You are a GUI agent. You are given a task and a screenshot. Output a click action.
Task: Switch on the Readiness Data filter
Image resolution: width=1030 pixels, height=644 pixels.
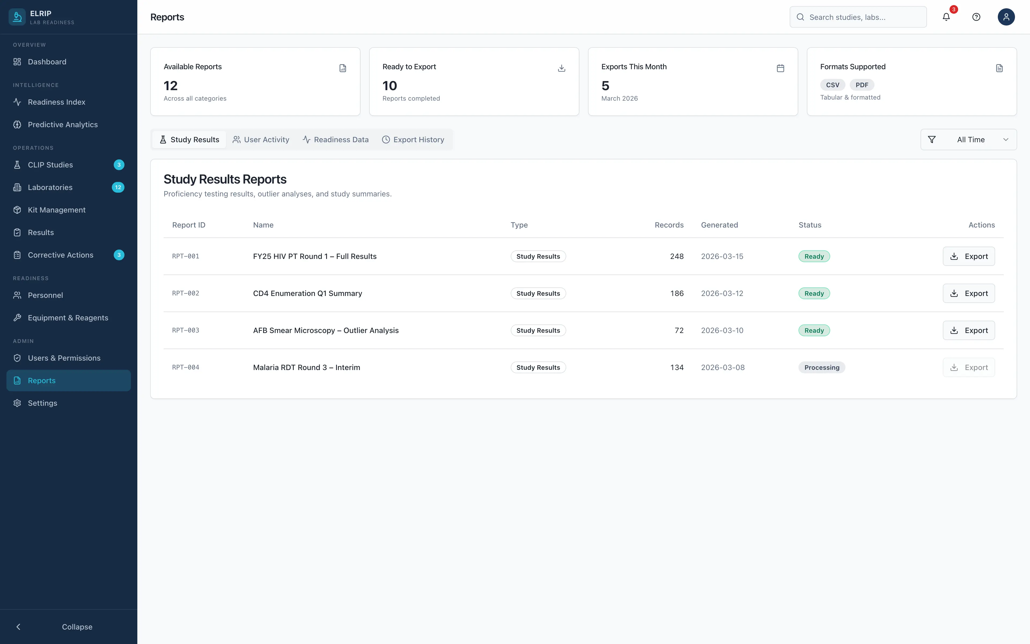[335, 139]
